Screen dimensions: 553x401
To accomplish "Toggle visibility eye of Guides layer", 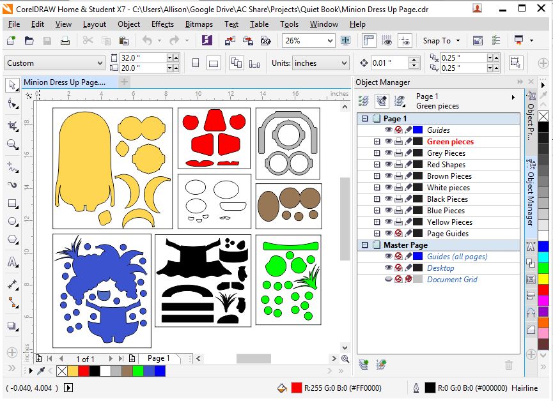I will (x=388, y=130).
